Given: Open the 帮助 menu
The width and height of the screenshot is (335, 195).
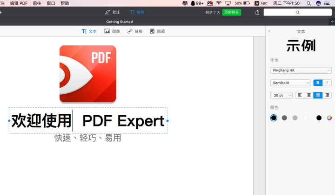Looking at the screenshot, I should pyautogui.click(x=65, y=3).
